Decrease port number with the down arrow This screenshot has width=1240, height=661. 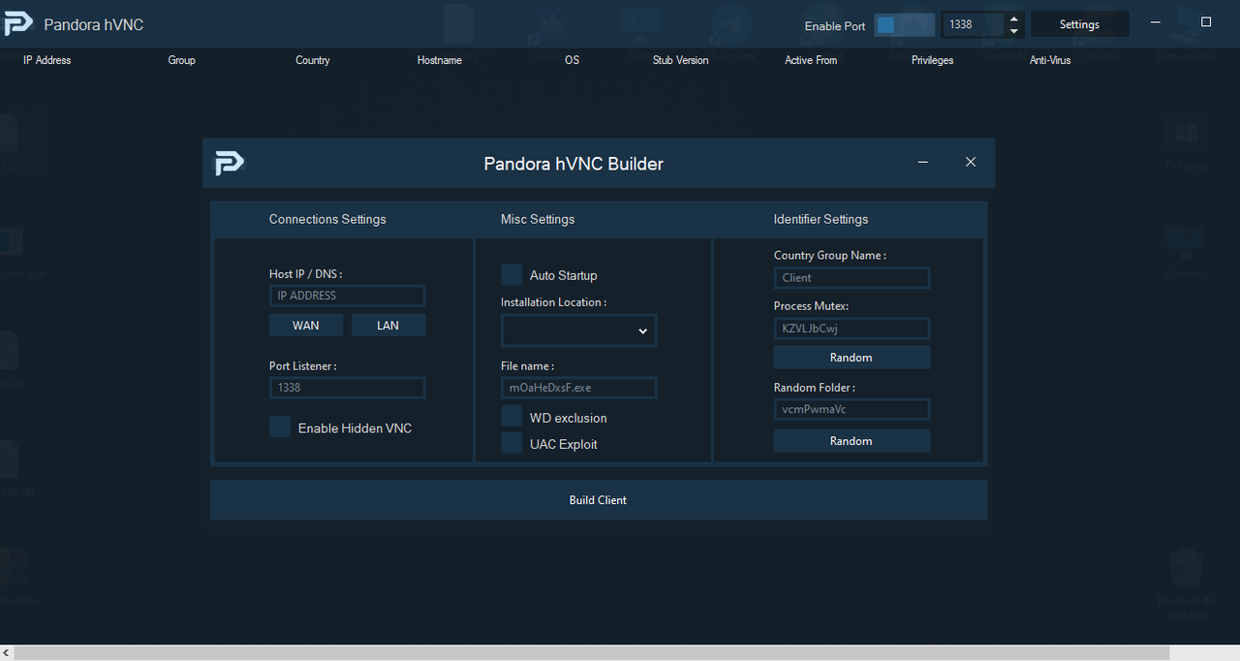(1013, 31)
